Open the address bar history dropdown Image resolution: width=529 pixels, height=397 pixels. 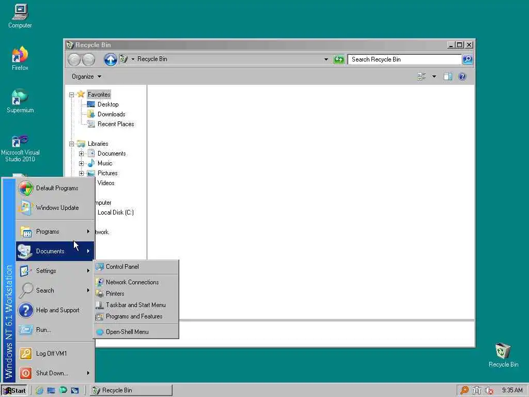pos(326,59)
